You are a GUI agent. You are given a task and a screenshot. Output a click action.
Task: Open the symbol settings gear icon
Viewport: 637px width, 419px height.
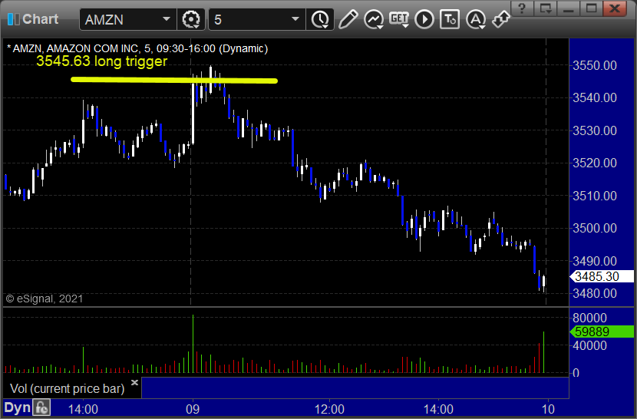click(x=190, y=19)
